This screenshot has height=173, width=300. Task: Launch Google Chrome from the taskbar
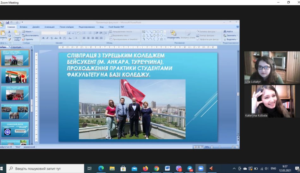coord(157,168)
